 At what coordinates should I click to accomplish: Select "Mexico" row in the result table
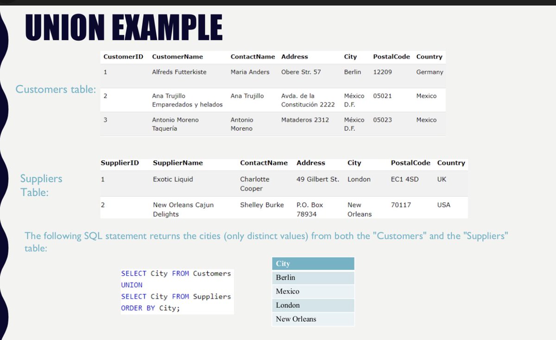313,291
